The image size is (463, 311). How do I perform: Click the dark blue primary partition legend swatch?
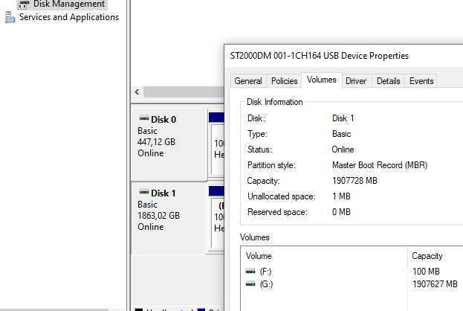point(201,310)
